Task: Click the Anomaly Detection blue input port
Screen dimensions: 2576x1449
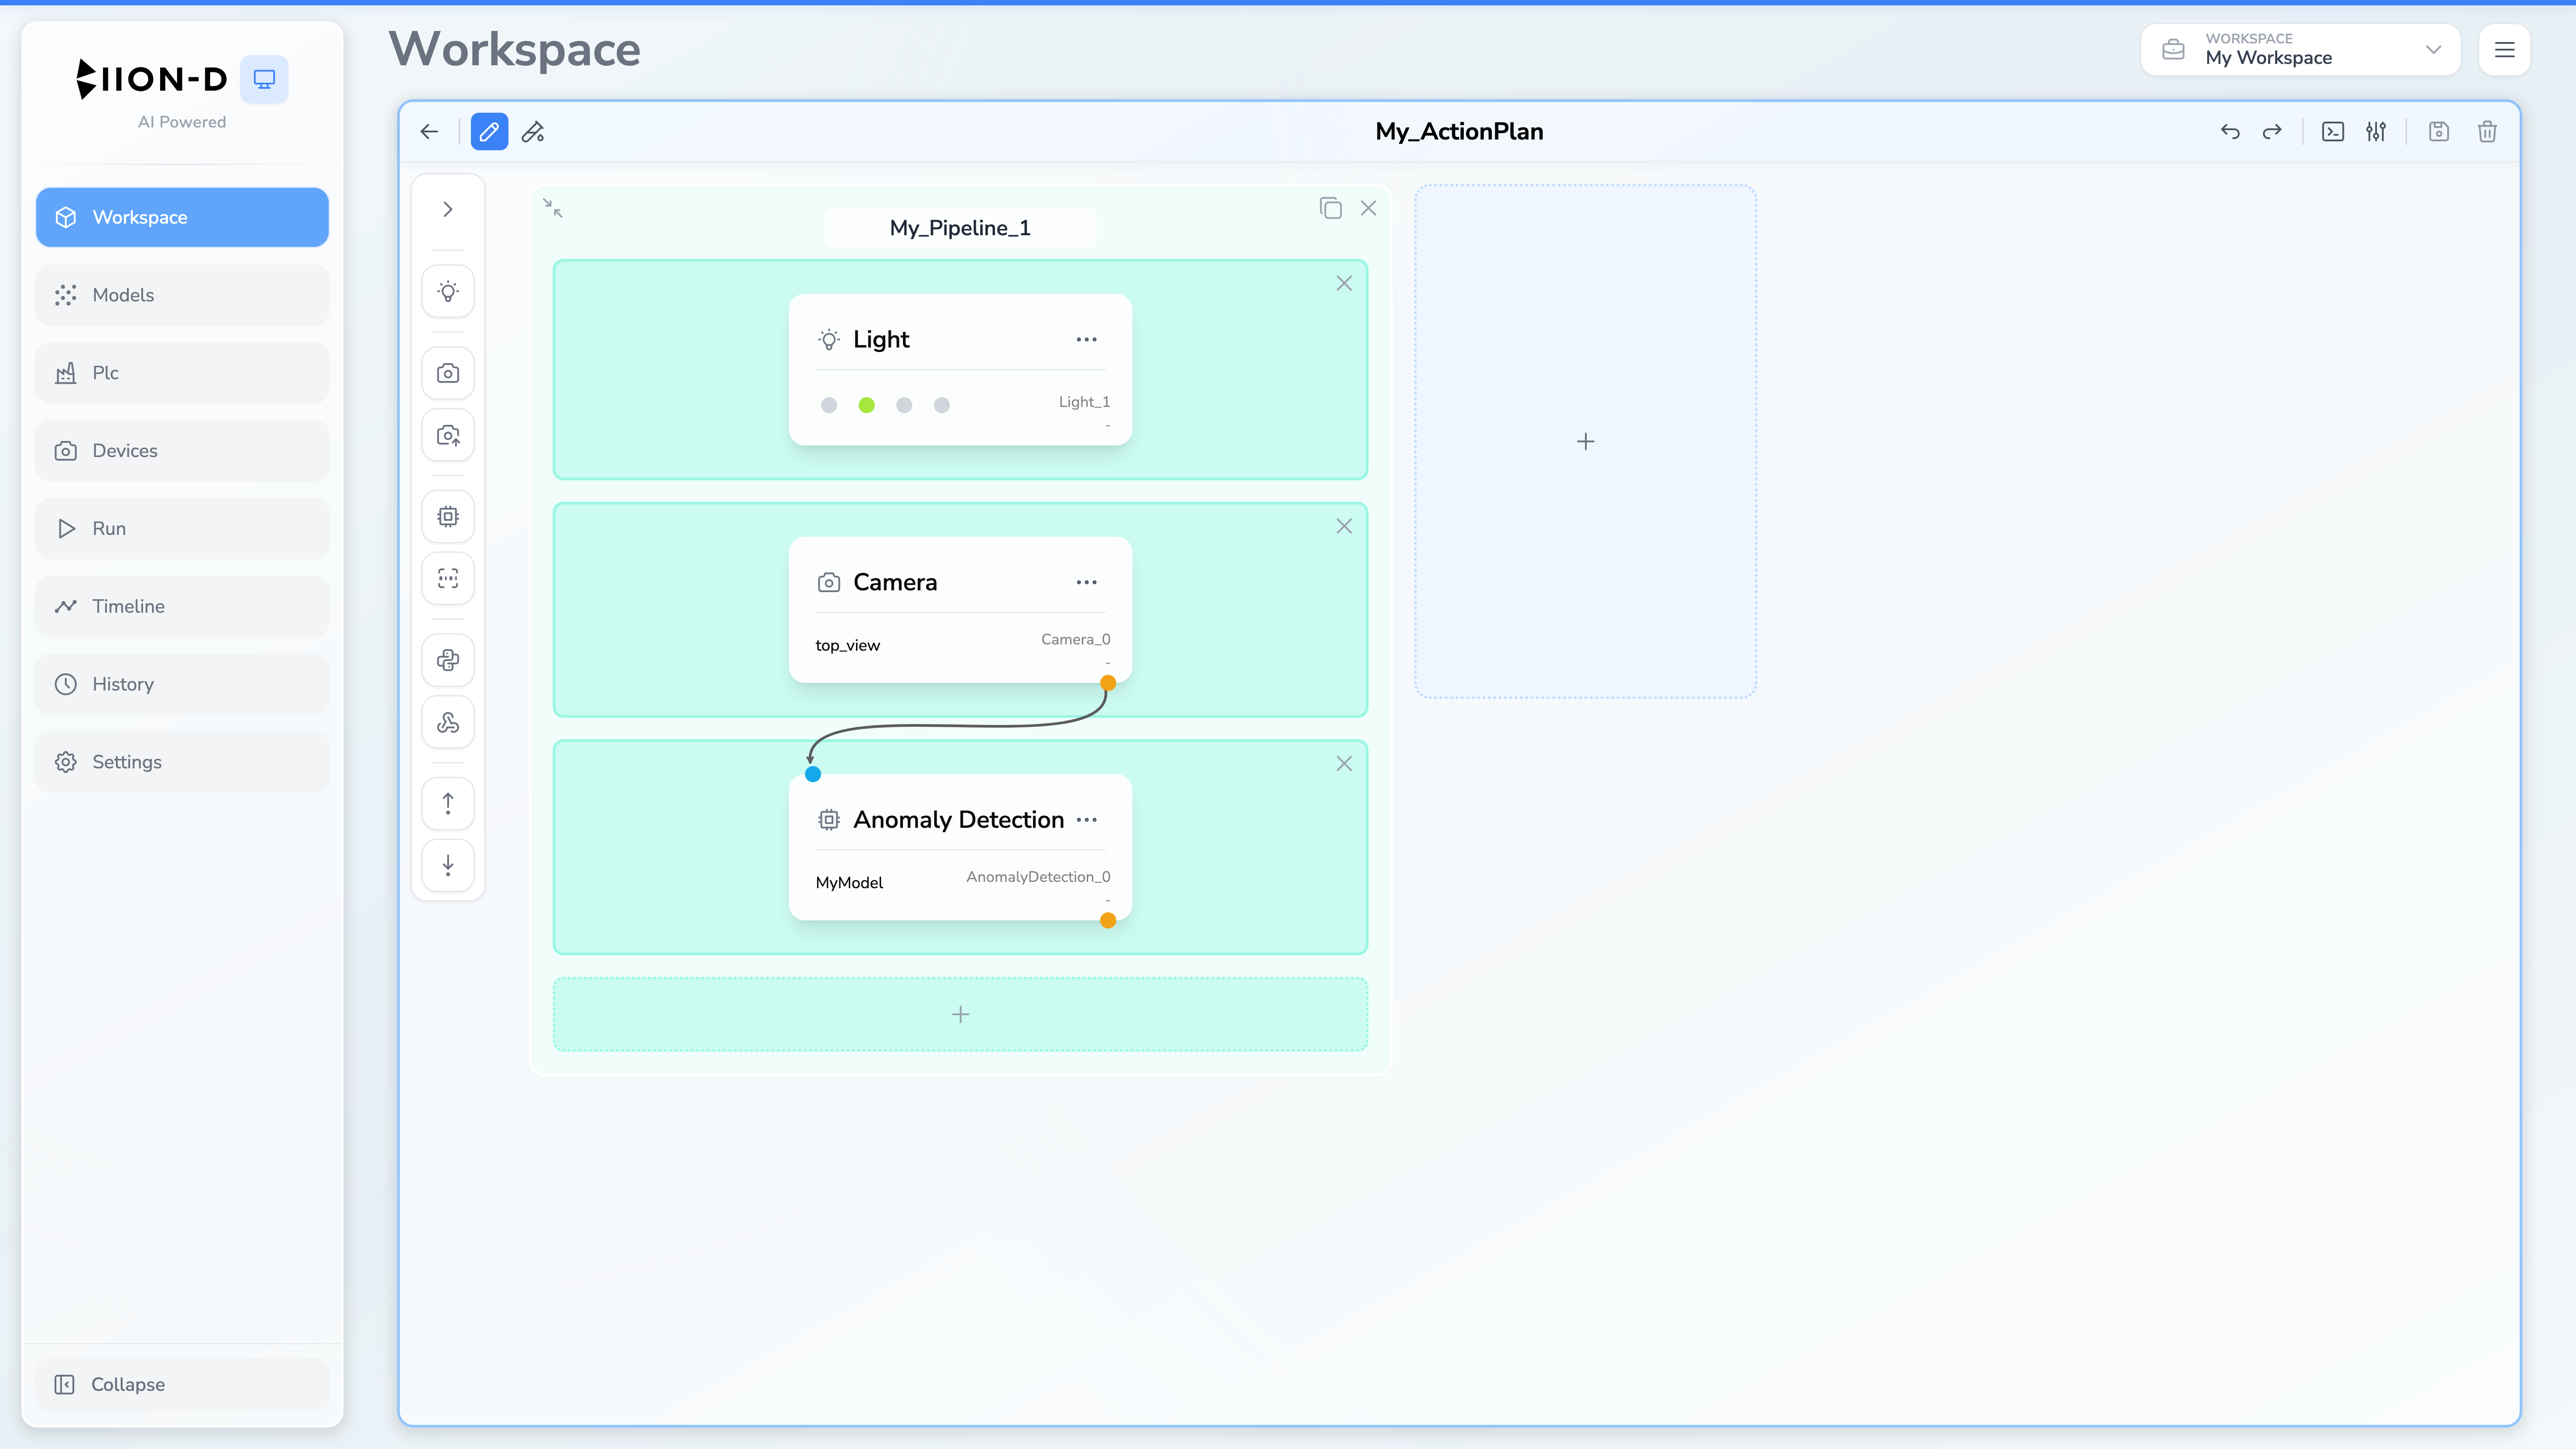Action: (x=813, y=774)
